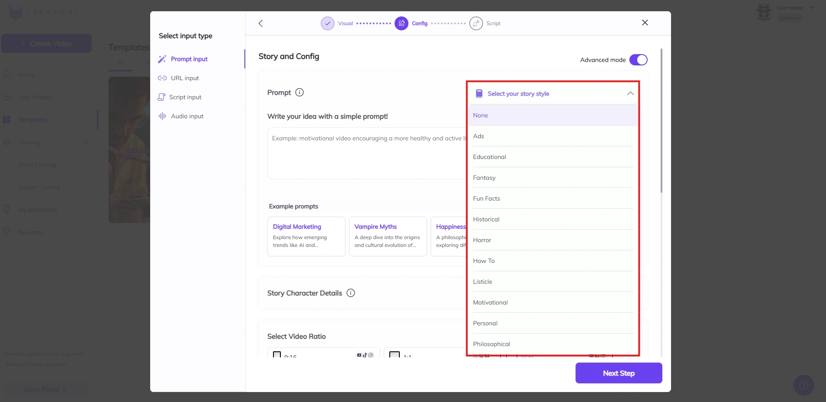The width and height of the screenshot is (826, 402).
Task: Open Templates in the sidebar
Action: click(33, 120)
